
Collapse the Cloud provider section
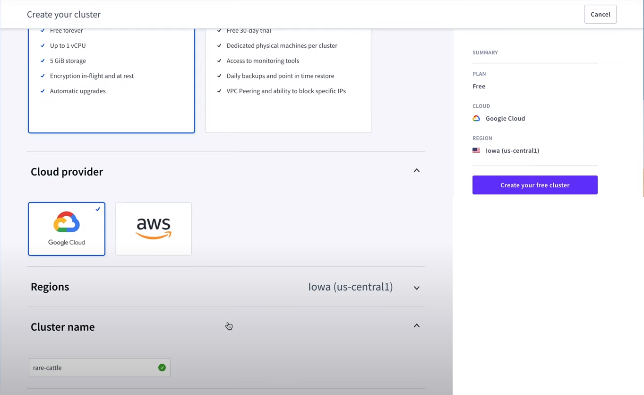pos(417,171)
